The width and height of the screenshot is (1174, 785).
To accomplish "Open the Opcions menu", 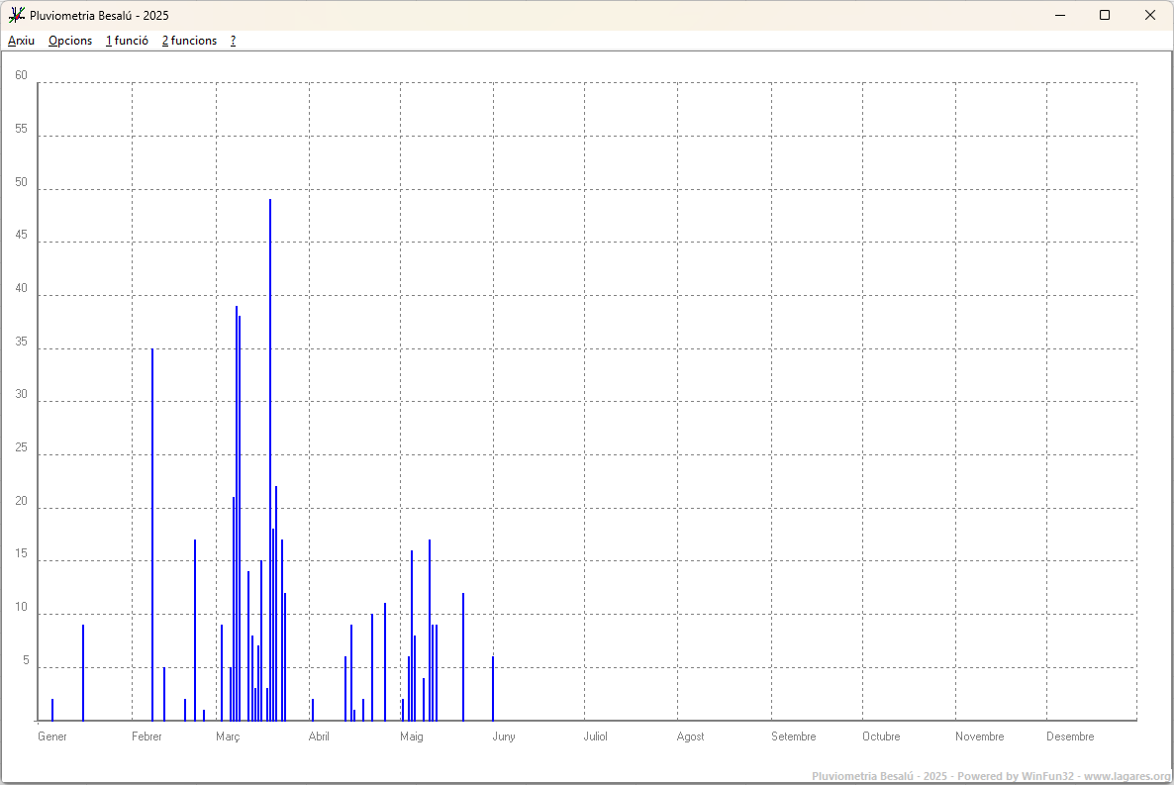I will [70, 41].
